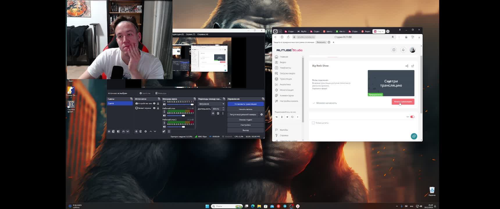The height and width of the screenshot is (209, 500).
Task: Delete selected source with trash icon
Action: [x=140, y=131]
